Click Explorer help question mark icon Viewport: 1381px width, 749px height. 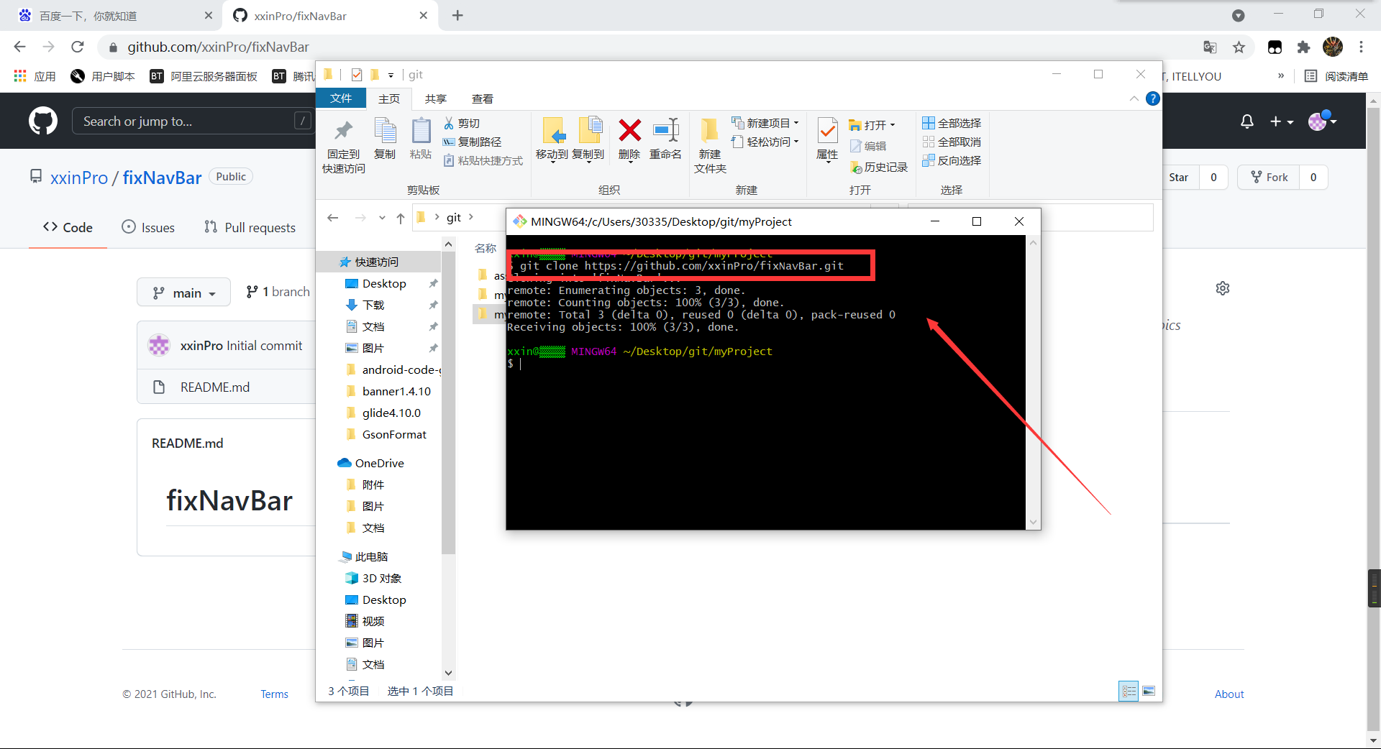click(1152, 99)
